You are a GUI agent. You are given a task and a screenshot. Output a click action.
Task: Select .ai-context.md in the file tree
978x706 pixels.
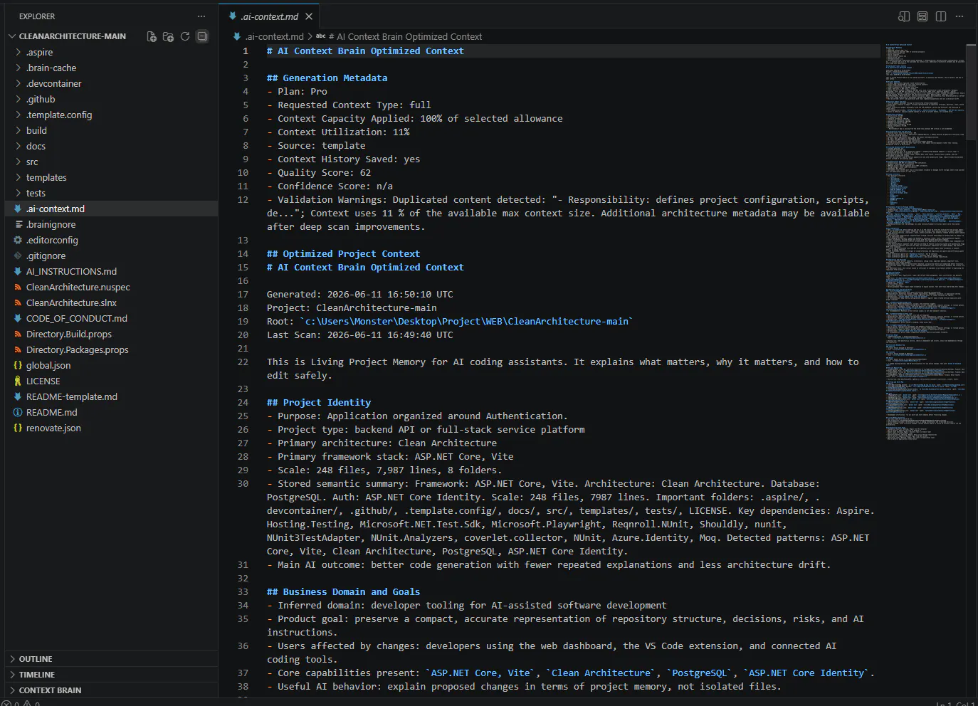pos(111,209)
